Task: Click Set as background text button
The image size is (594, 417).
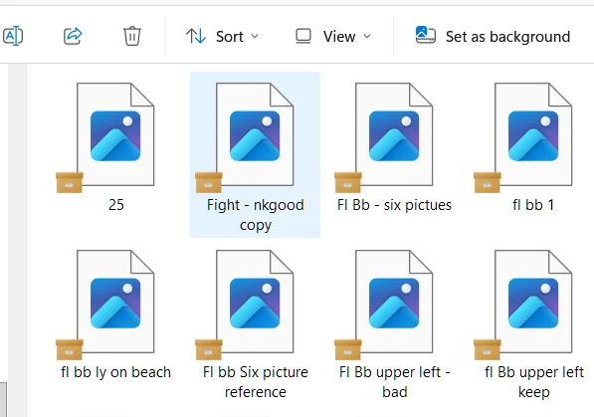Action: tap(507, 37)
